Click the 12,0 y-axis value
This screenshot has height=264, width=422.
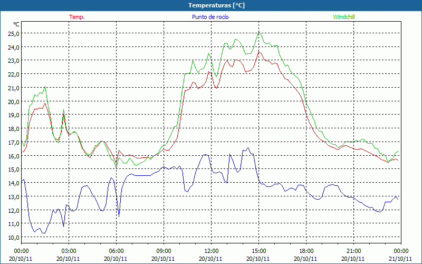[x=14, y=210]
